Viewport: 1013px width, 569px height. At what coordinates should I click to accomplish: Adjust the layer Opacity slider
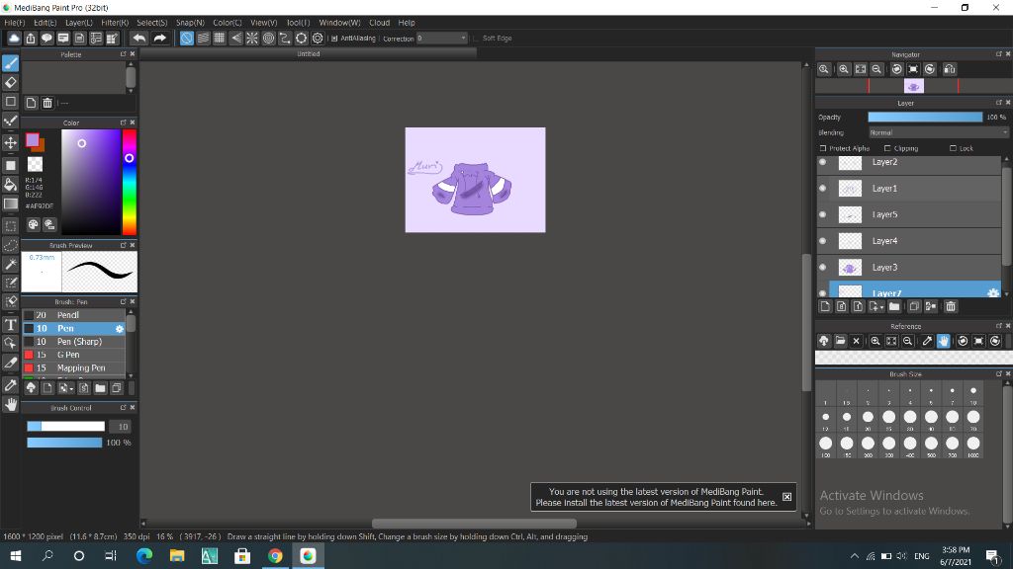925,117
